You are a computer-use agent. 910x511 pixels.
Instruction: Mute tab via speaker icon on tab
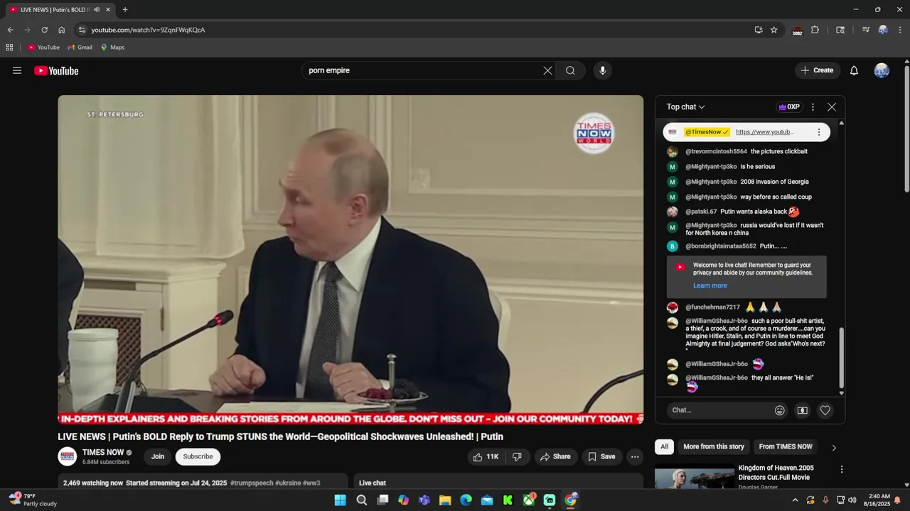(x=97, y=10)
